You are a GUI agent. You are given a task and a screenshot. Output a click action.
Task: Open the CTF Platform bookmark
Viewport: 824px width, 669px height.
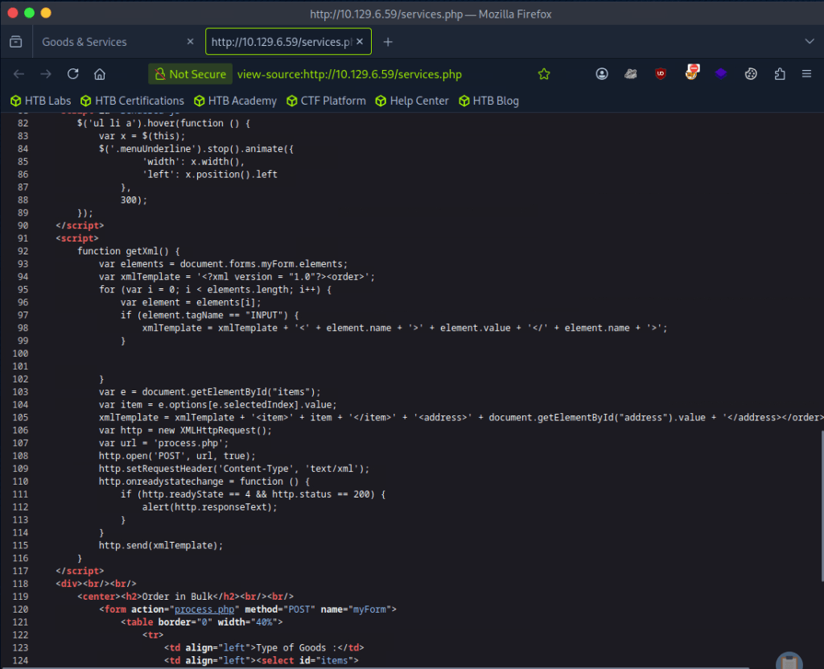tap(326, 101)
